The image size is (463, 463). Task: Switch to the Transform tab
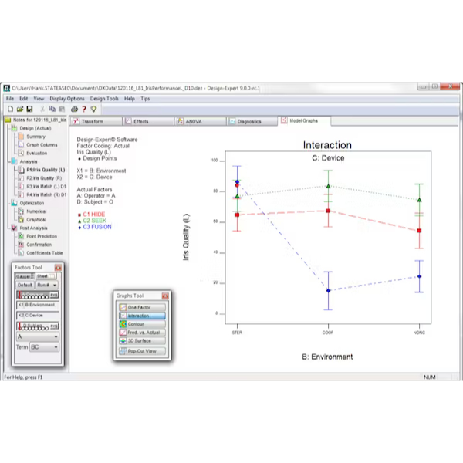click(x=96, y=121)
